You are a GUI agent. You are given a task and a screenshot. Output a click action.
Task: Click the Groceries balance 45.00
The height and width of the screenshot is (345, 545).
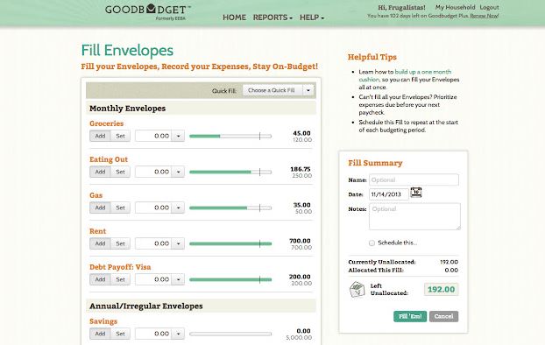click(301, 133)
